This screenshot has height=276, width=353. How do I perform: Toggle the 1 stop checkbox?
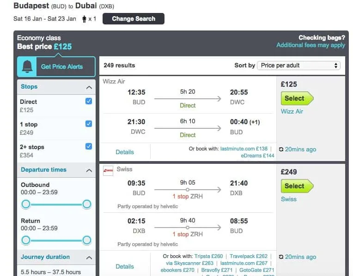pyautogui.click(x=89, y=124)
